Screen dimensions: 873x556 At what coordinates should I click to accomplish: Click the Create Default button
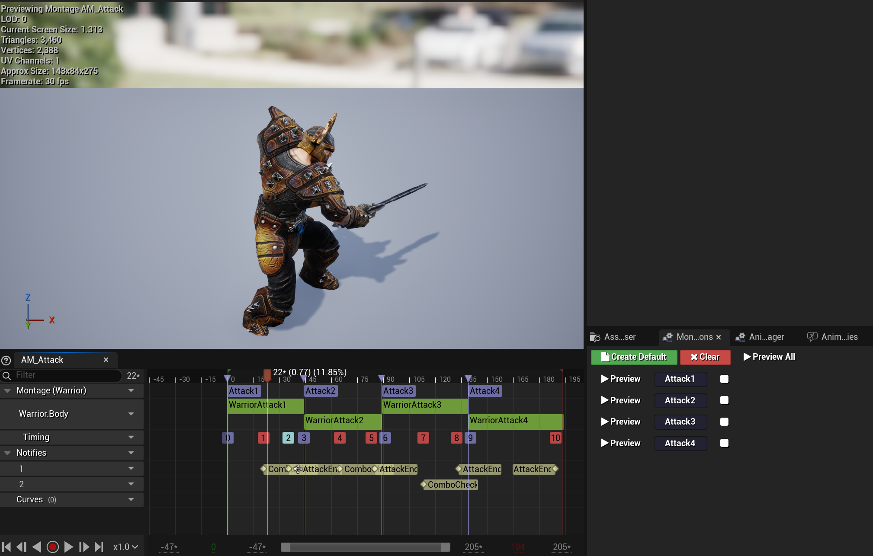point(634,357)
